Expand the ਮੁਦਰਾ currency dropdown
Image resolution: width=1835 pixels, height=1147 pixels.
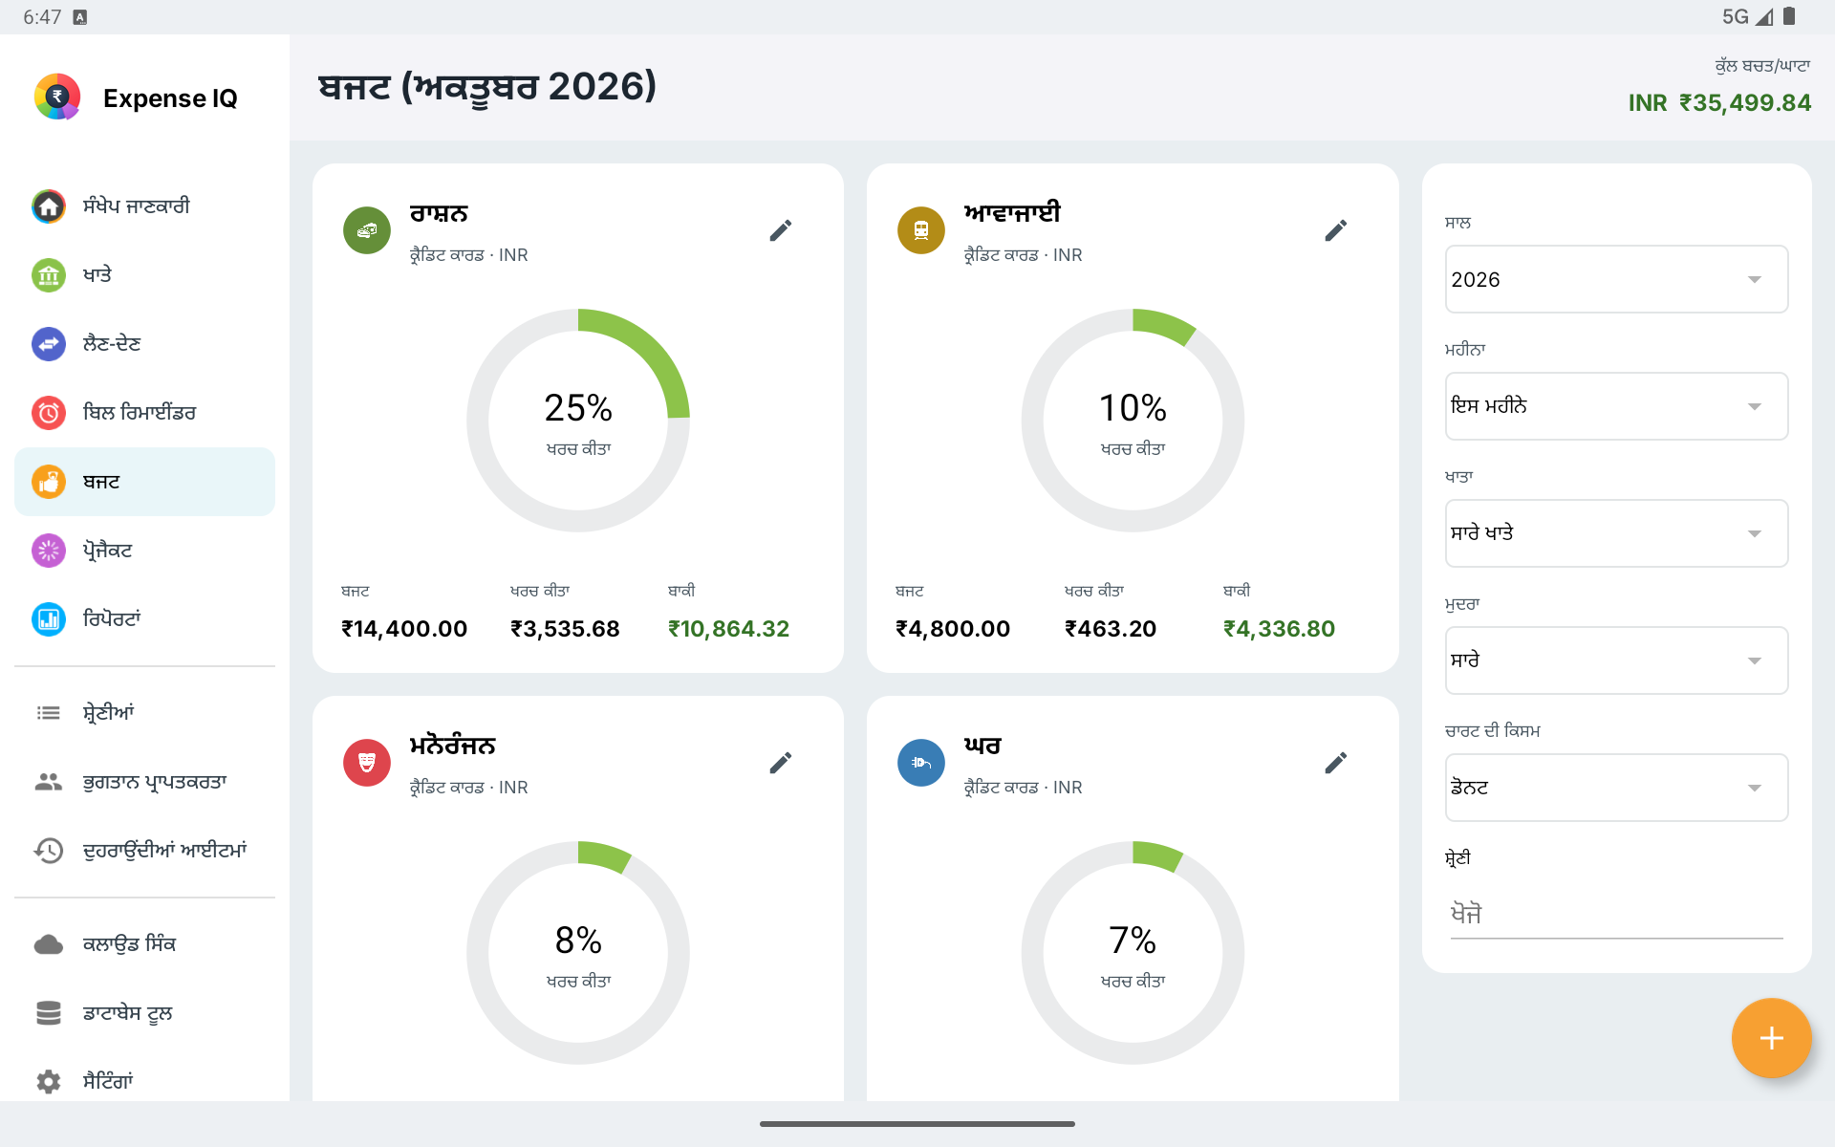point(1616,660)
